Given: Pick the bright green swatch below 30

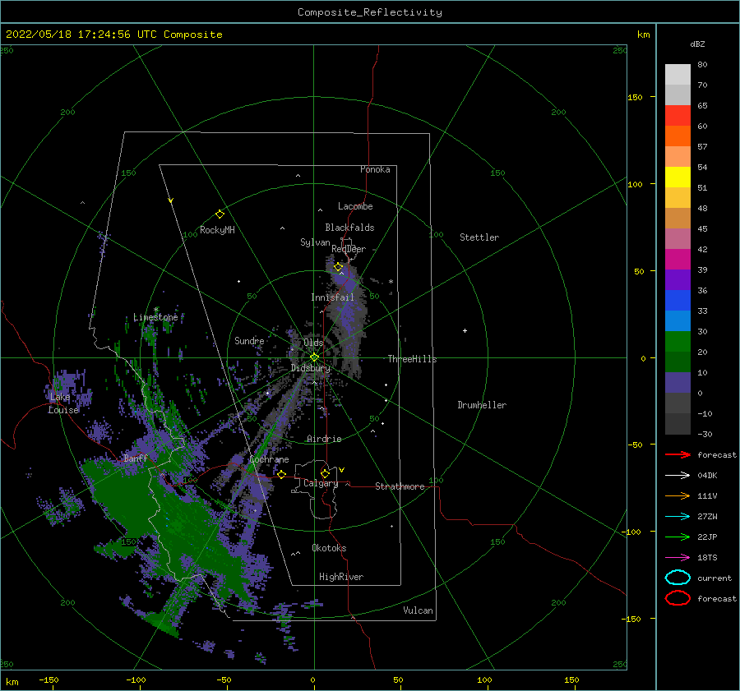Looking at the screenshot, I should (x=678, y=341).
